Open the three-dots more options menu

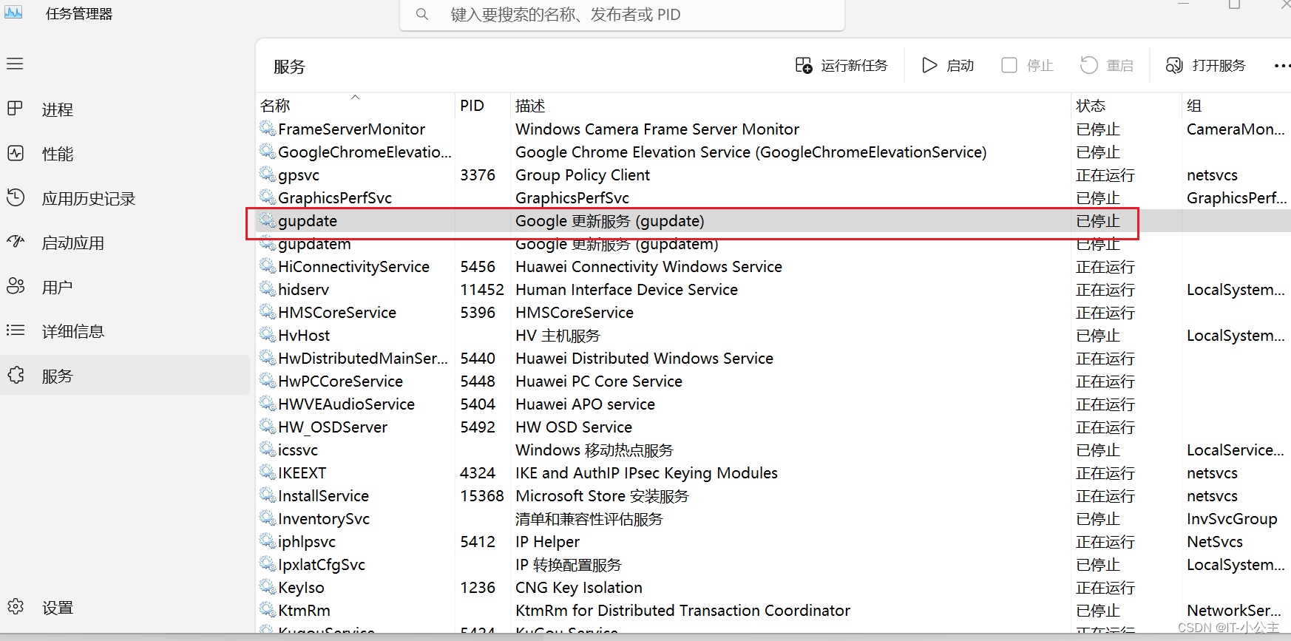1282,66
